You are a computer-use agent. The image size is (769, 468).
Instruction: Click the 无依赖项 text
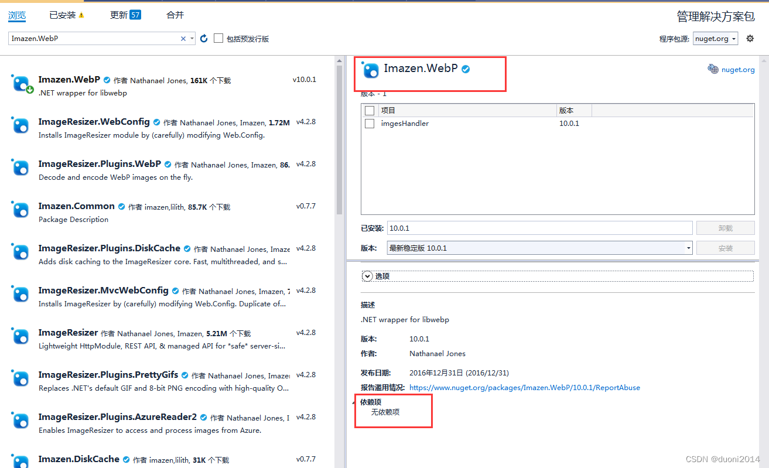385,412
